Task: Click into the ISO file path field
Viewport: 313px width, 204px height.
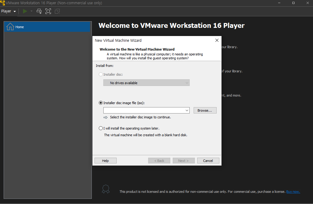Action: pyautogui.click(x=144, y=110)
